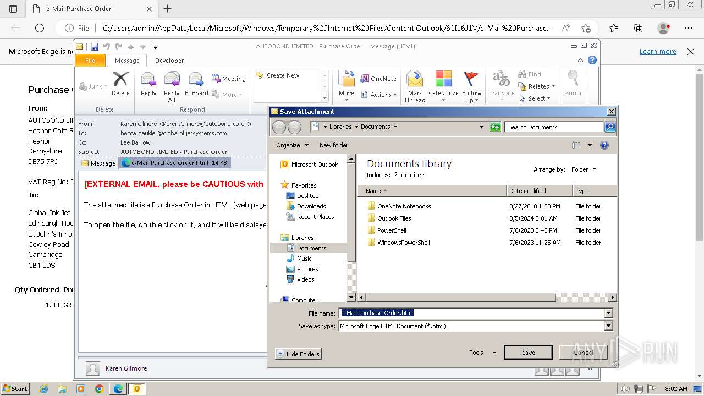The height and width of the screenshot is (396, 704).
Task: Select the Message attachment bar tab
Action: click(x=98, y=163)
